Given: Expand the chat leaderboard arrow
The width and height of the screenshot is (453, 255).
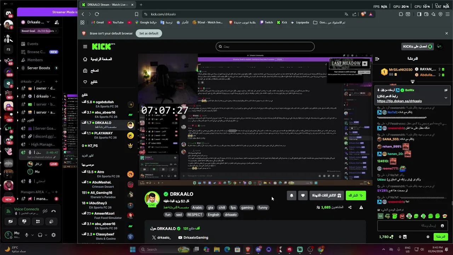Looking at the screenshot, I should pos(412,82).
